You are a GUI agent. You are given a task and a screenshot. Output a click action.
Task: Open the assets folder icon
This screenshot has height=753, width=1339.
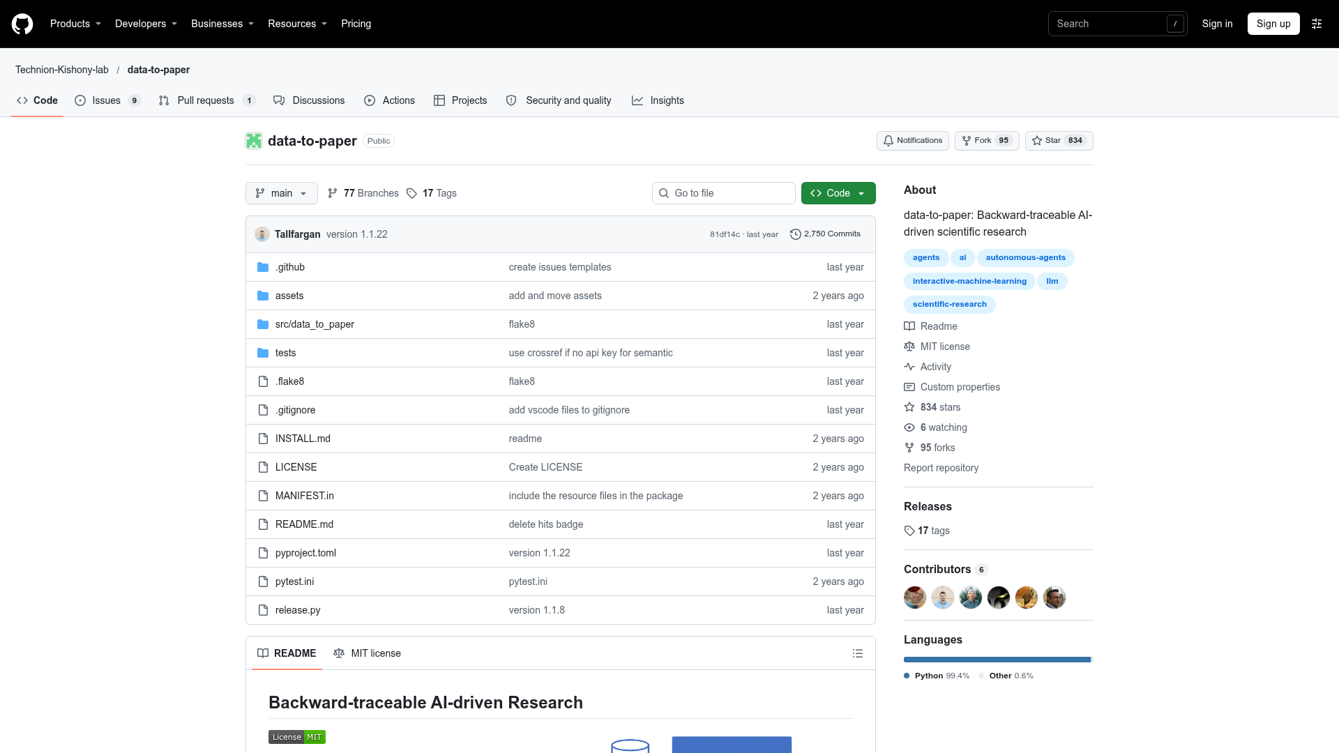point(263,296)
